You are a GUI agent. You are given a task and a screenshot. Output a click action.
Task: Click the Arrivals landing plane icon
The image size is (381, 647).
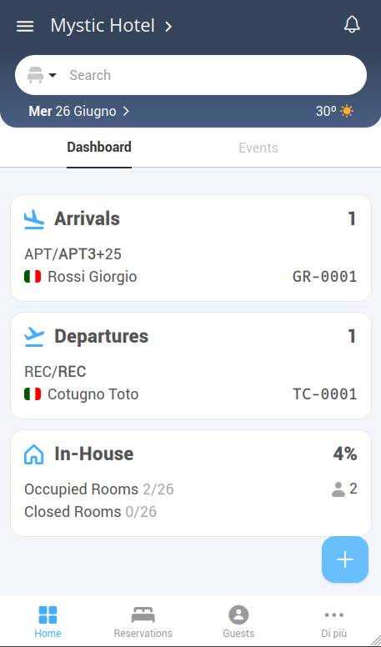(34, 219)
